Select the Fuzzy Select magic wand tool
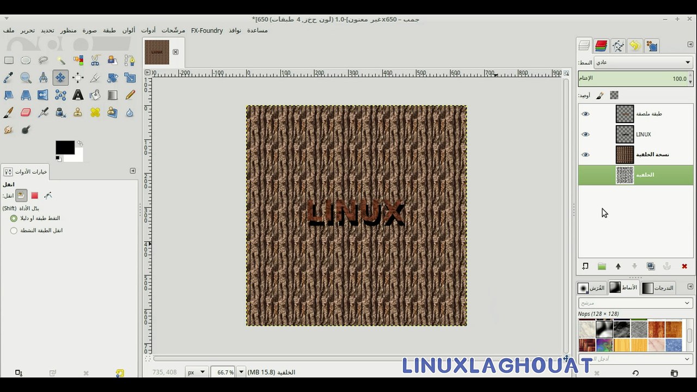 [60, 60]
